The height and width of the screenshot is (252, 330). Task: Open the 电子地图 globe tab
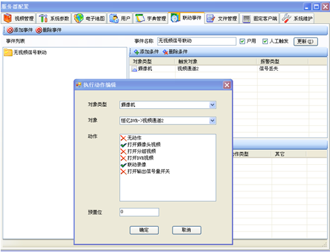89,18
